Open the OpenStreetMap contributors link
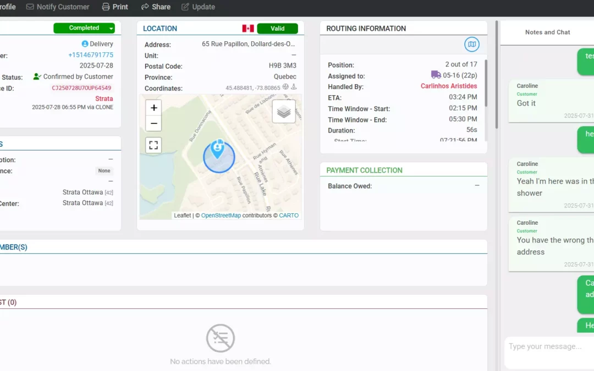This screenshot has width=594, height=371. coord(220,215)
